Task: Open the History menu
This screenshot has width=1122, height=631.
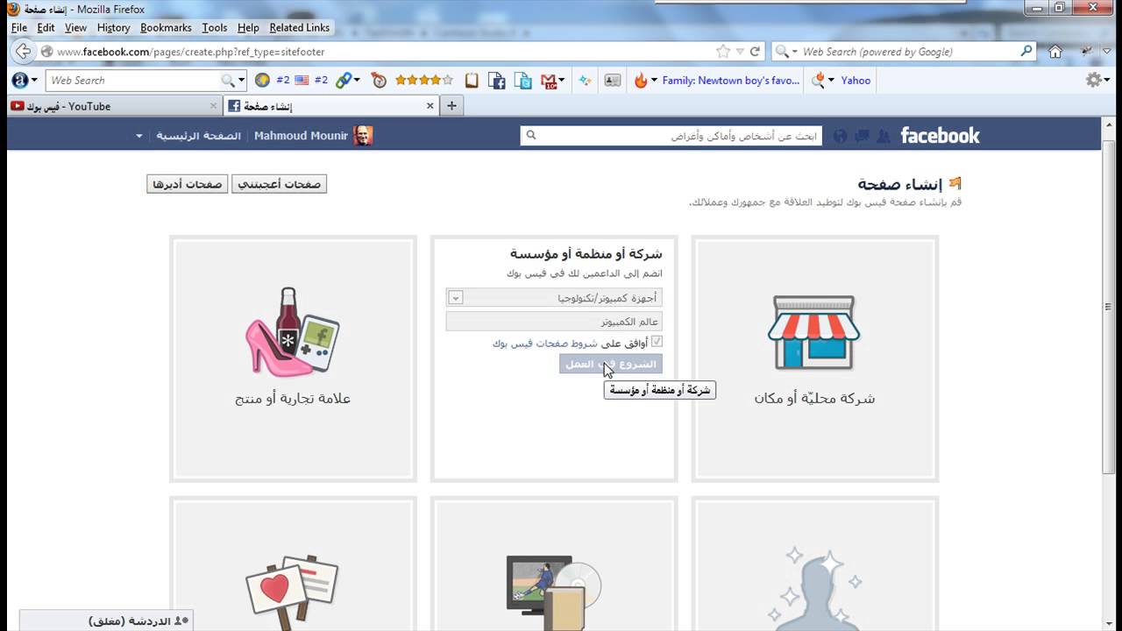Action: pyautogui.click(x=113, y=27)
